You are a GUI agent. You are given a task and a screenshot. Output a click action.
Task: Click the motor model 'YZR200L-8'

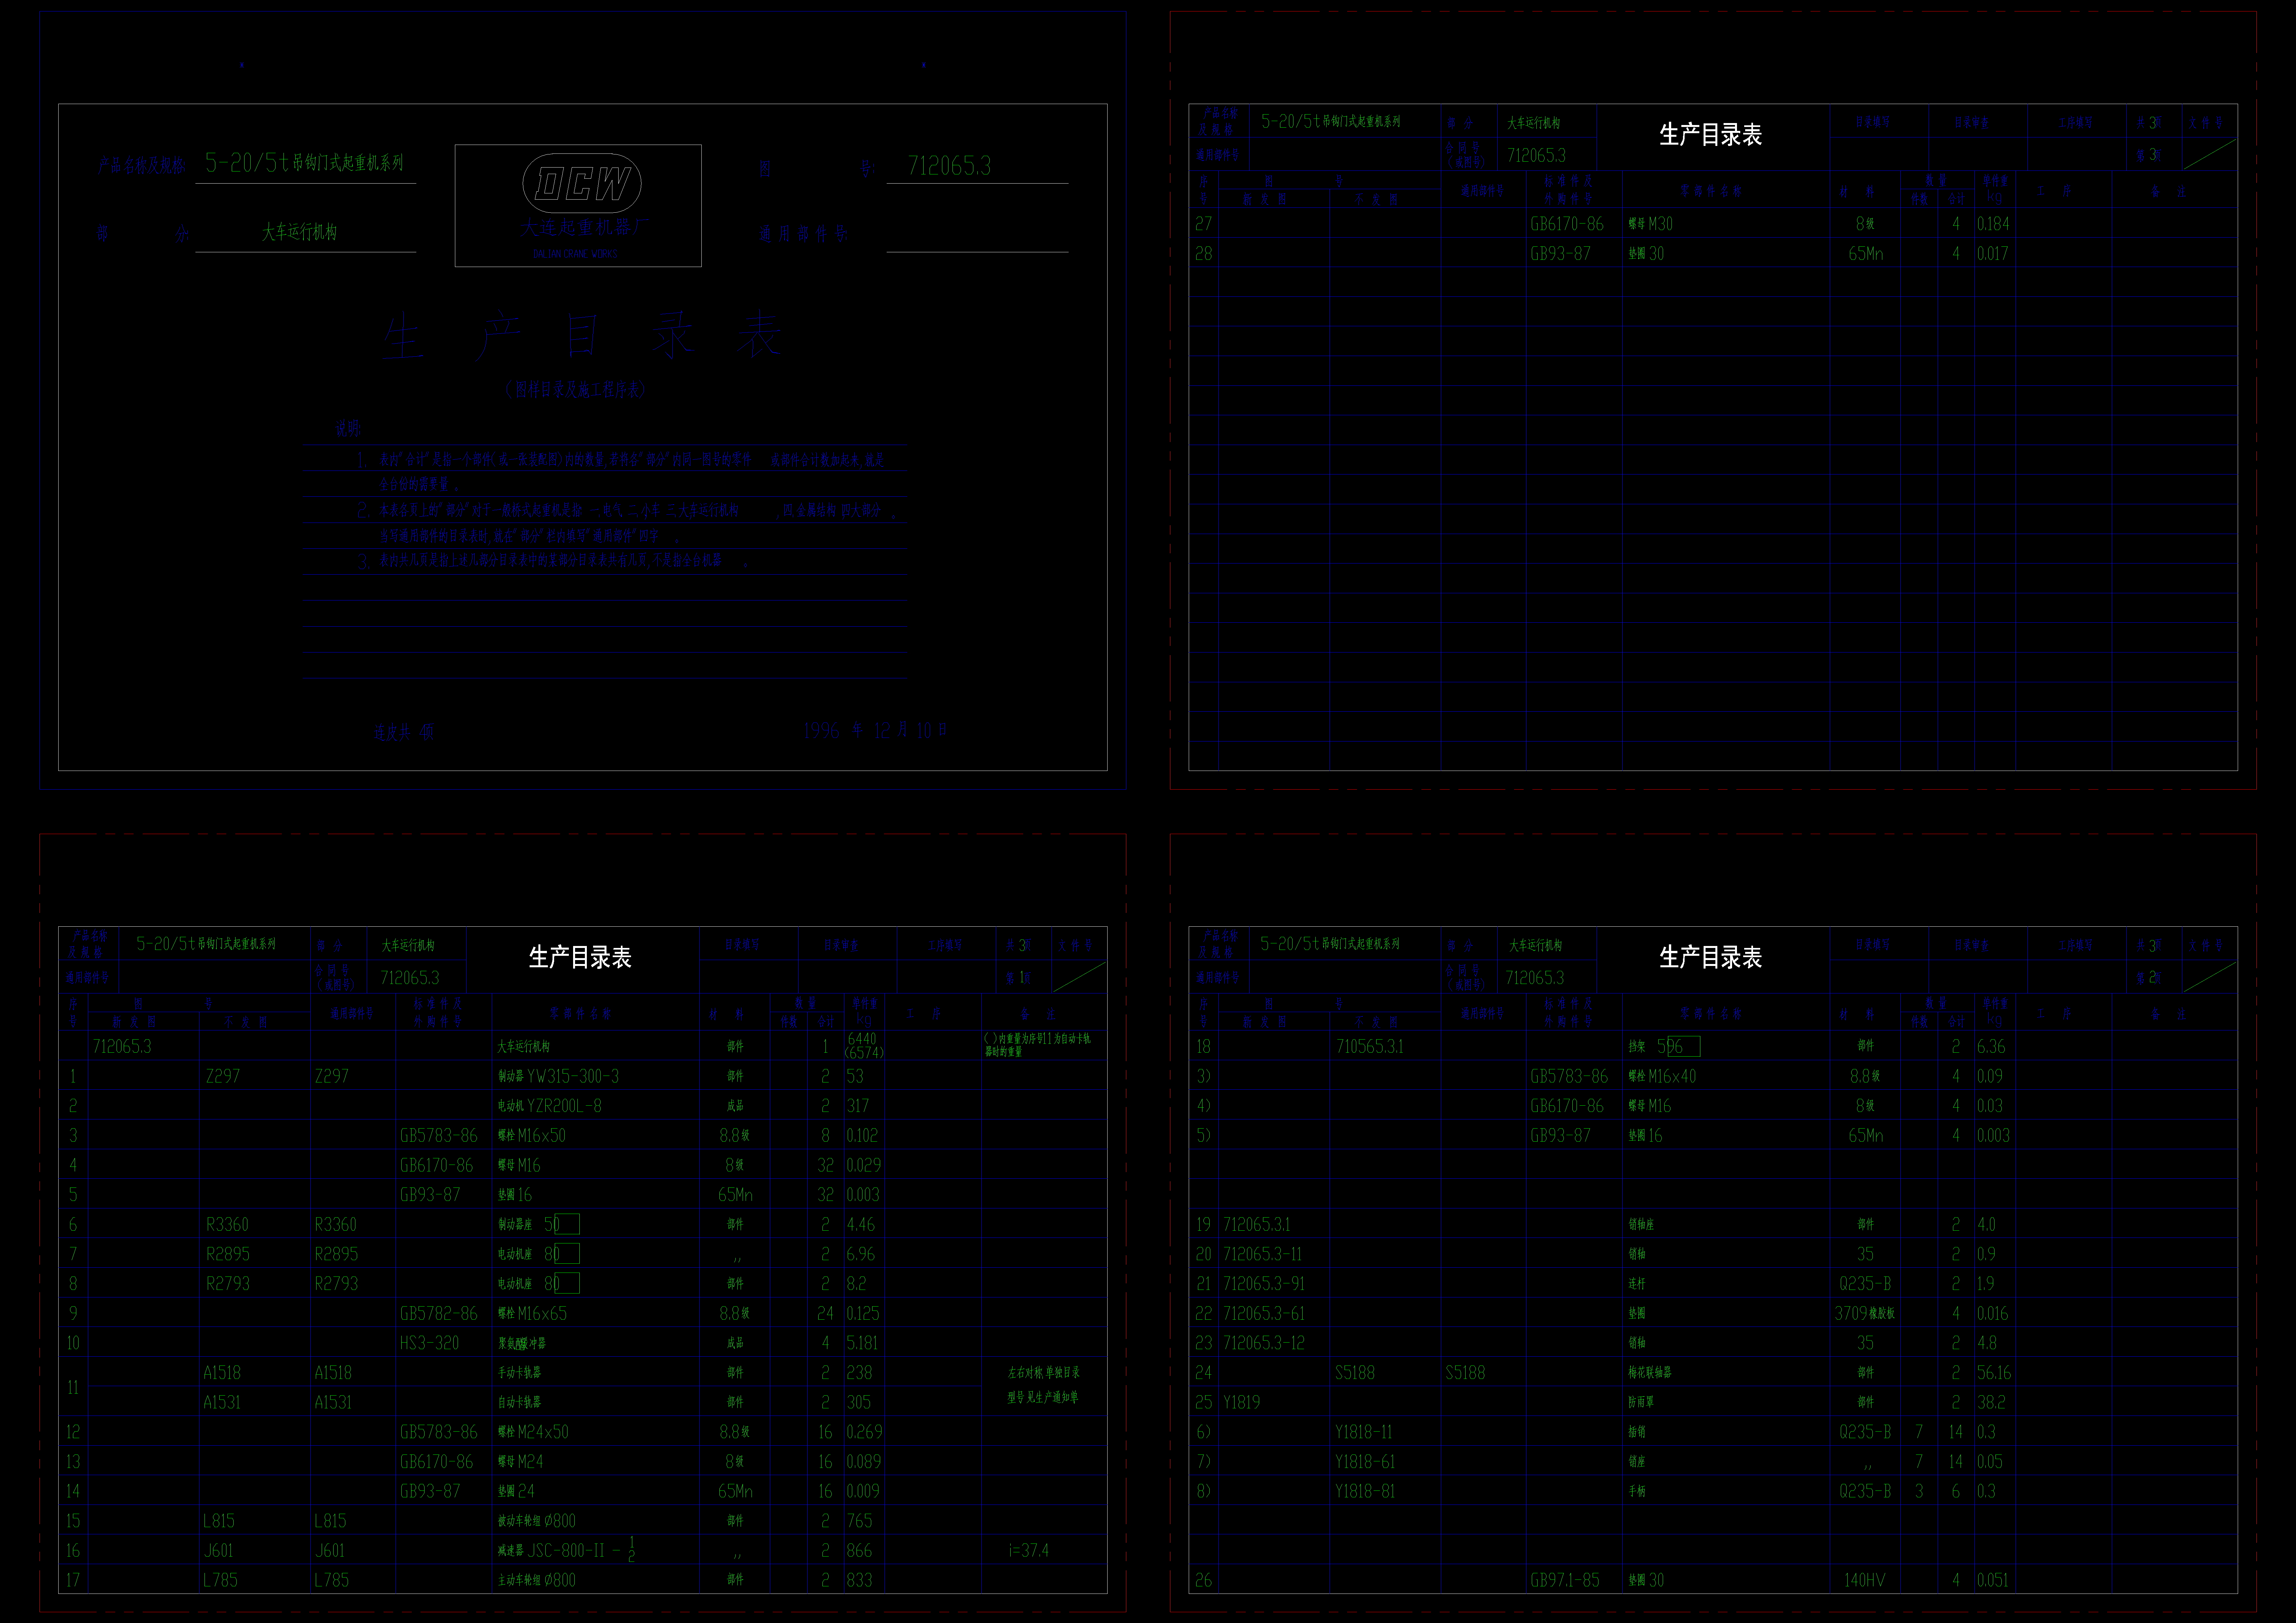click(x=564, y=1106)
